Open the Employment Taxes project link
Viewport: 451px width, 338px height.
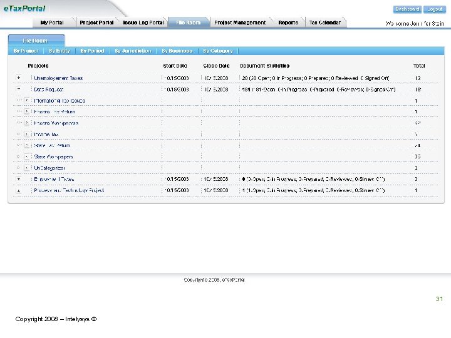tap(54, 179)
